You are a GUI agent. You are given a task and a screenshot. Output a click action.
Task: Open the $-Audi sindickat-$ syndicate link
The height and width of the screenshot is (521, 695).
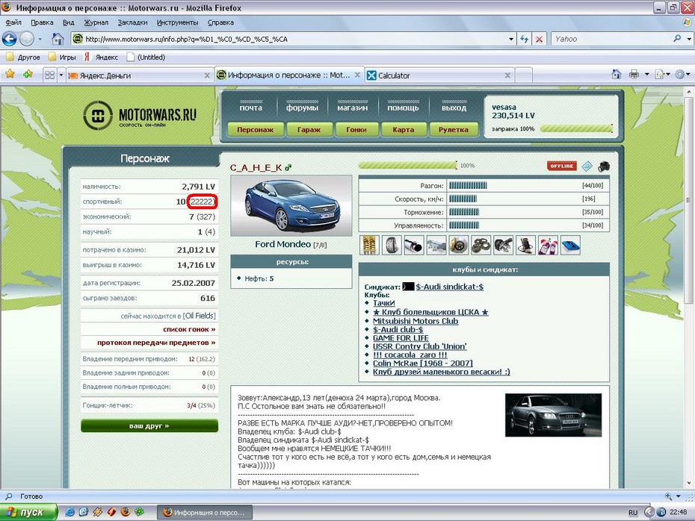coord(449,287)
